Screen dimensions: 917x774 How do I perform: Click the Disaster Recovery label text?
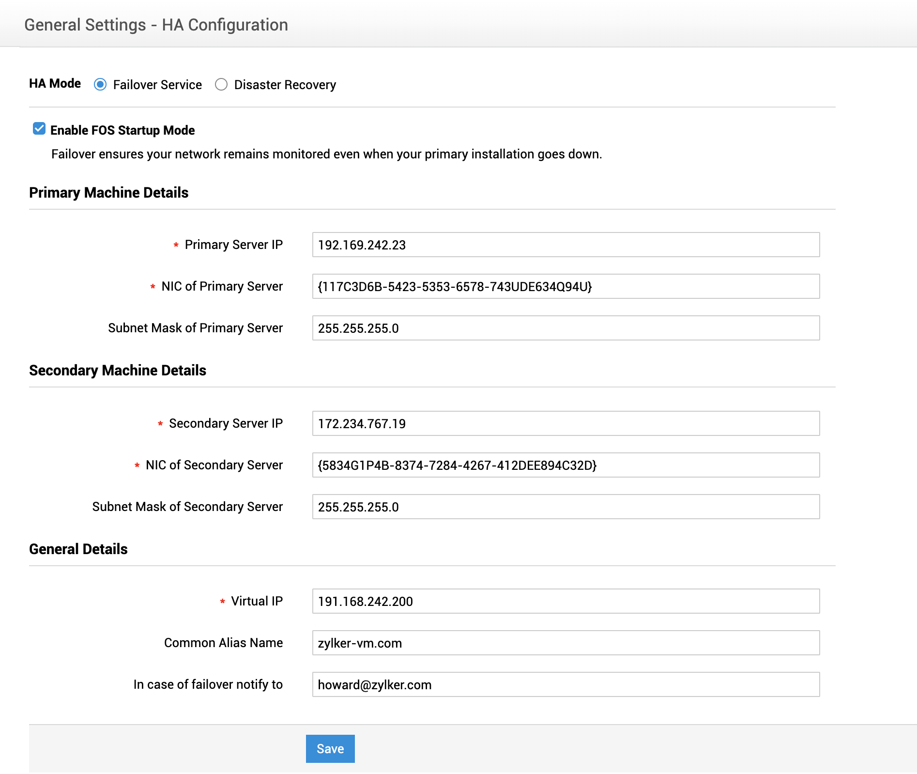285,85
